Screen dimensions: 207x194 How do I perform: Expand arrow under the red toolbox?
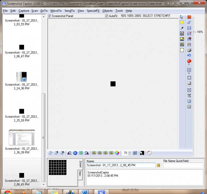189,64
